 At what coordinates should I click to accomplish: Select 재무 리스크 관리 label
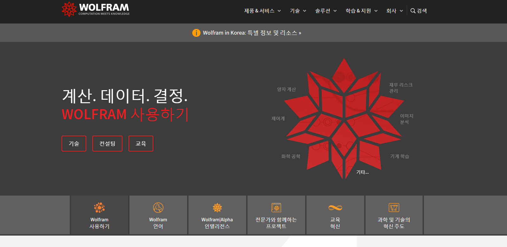coord(401,88)
